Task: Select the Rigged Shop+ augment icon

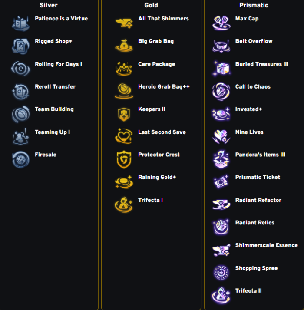Action: click(20, 46)
